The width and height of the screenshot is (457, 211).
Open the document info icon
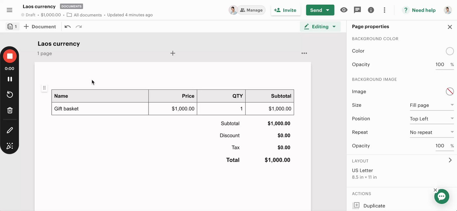coord(371,10)
